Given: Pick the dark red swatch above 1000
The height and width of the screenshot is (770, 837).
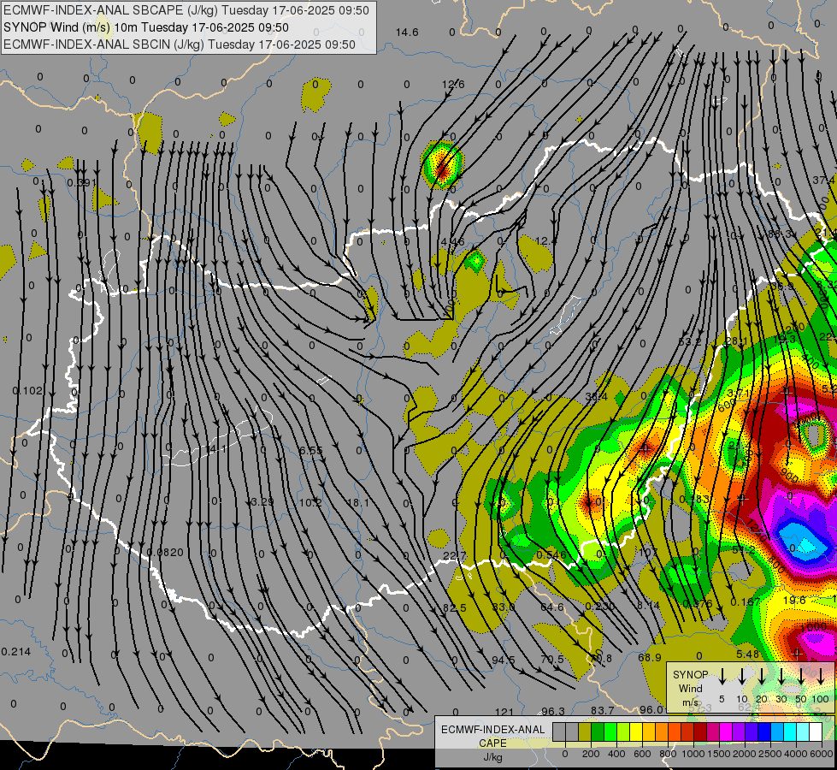Looking at the screenshot, I should (700, 732).
